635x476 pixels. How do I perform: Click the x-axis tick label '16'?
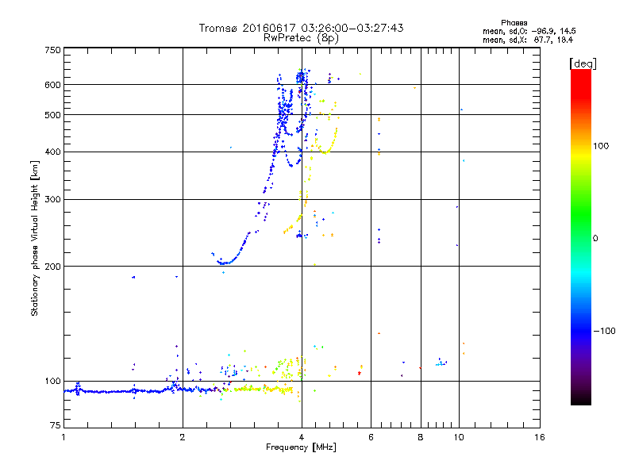pos(540,437)
